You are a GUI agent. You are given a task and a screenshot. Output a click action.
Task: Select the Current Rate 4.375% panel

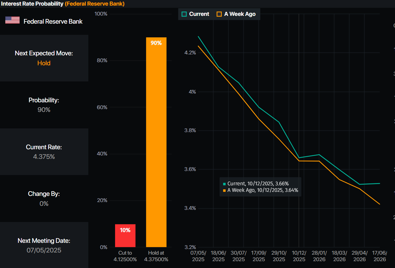click(x=44, y=152)
